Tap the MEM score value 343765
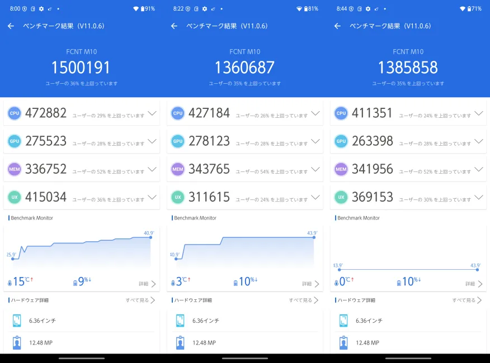 click(x=209, y=169)
